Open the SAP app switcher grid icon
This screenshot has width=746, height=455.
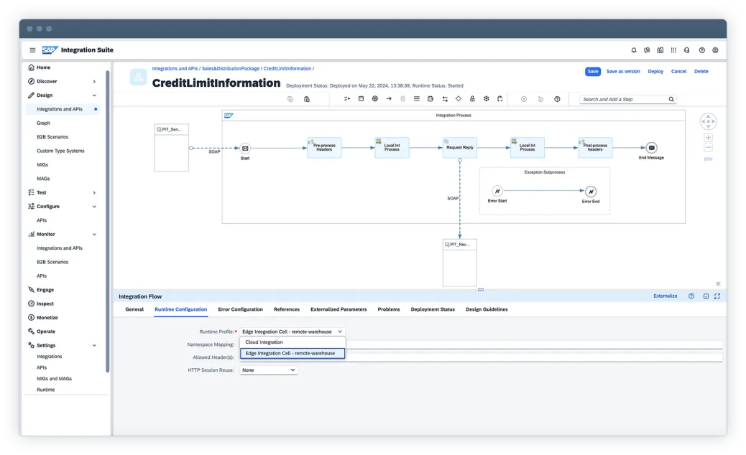coord(673,50)
